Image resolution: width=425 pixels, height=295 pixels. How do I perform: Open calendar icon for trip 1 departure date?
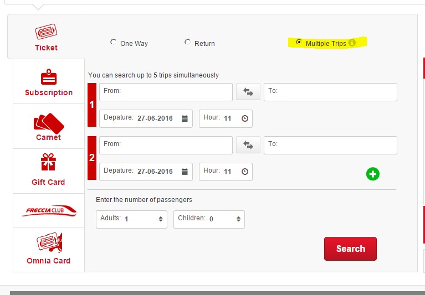(185, 118)
